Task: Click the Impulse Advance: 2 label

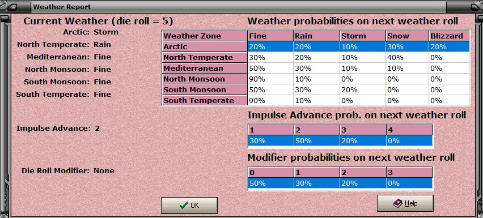Action: coord(58,128)
